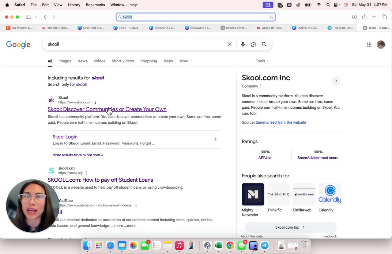Open the Google apps grid

coord(369,45)
